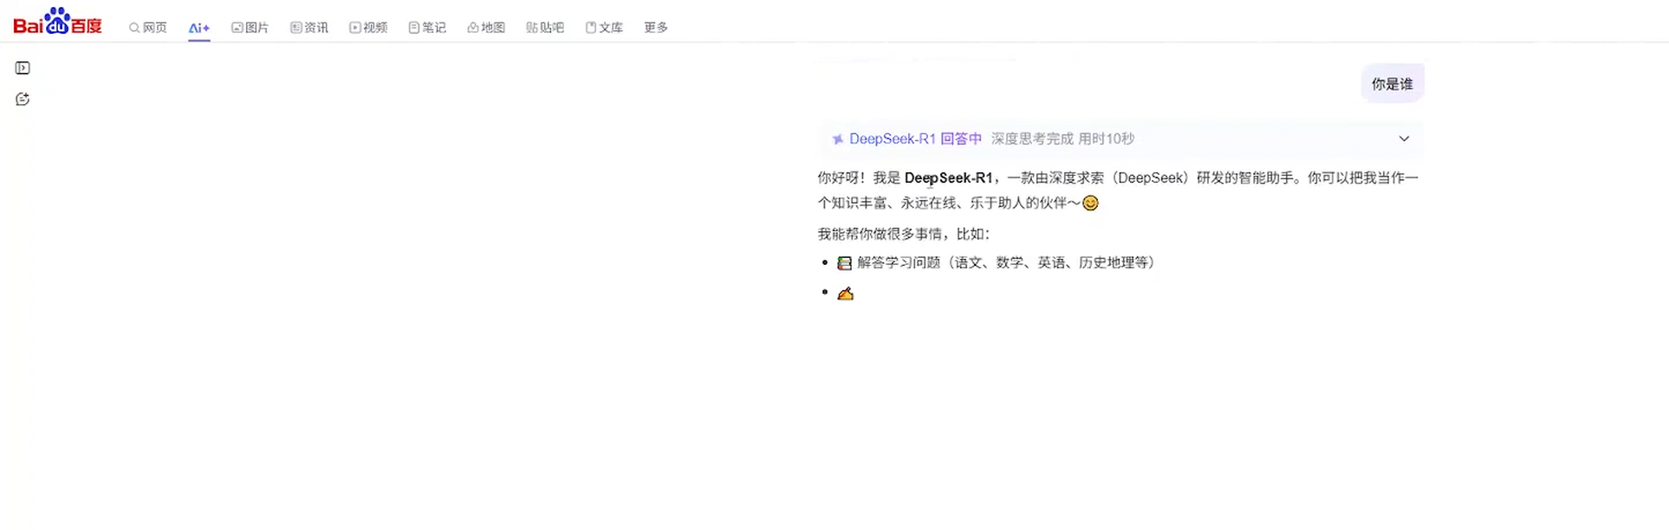This screenshot has height=530, width=1669.
Task: Collapse the DeepSeek-R1 thinking chevron
Action: tap(1404, 139)
